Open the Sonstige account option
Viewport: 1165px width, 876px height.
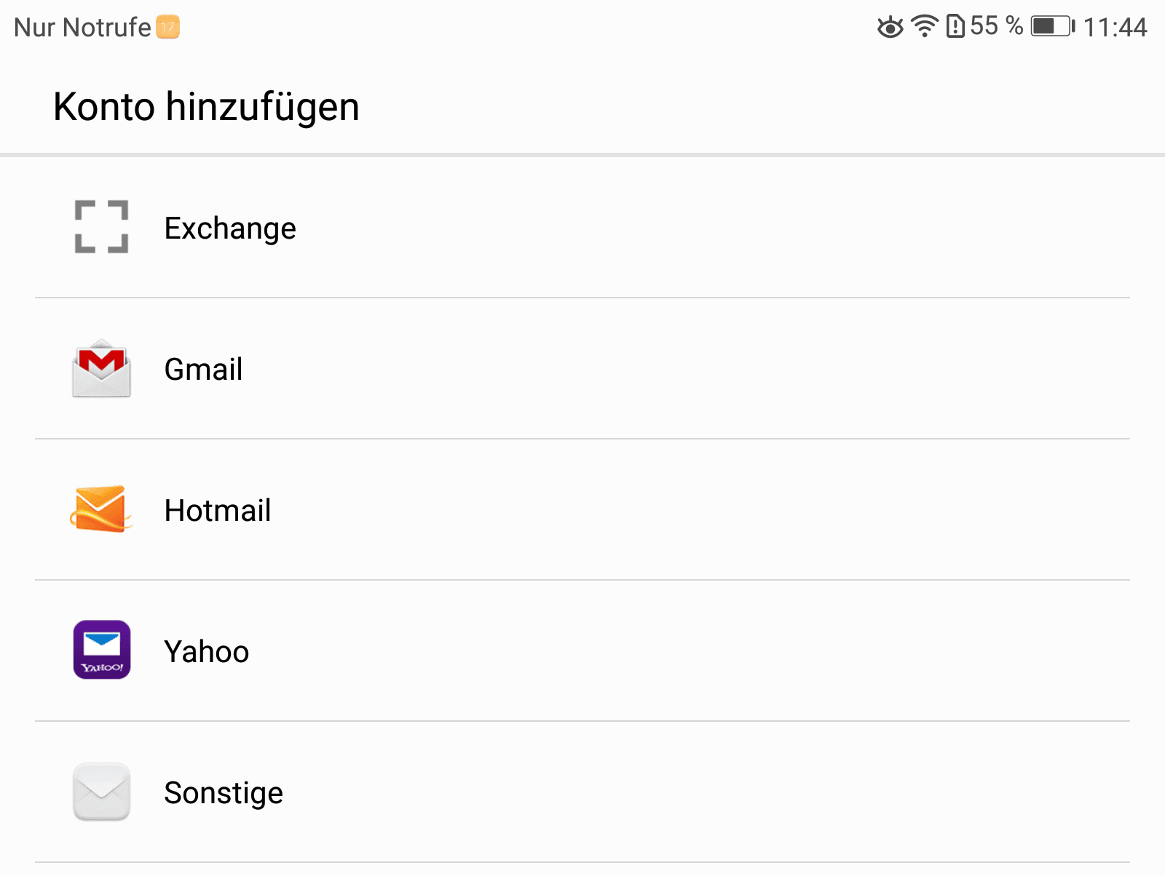pyautogui.click(x=582, y=792)
